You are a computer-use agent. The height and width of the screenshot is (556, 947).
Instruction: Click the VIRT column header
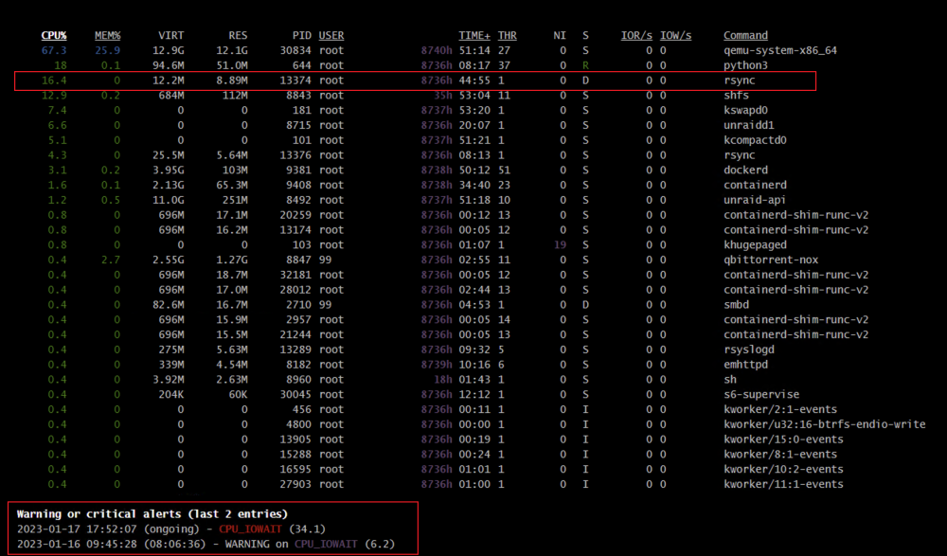[x=170, y=36]
